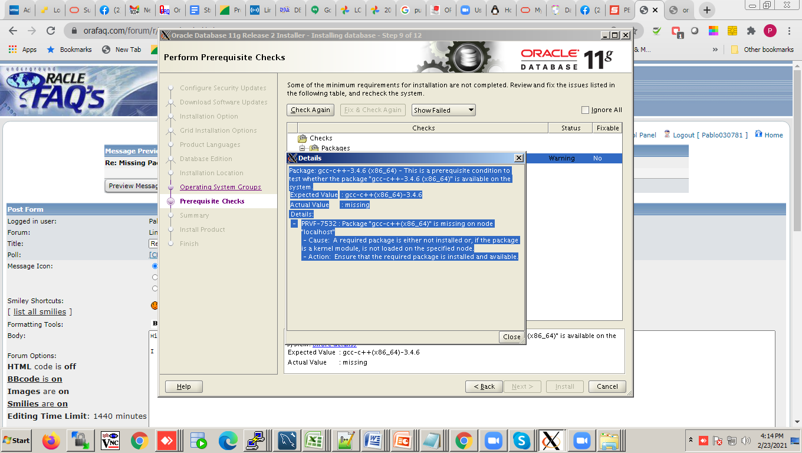Show hidden bookmarks with chevron

[715, 50]
